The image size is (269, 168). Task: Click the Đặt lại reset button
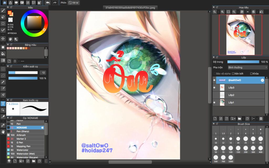(x=74, y=3)
